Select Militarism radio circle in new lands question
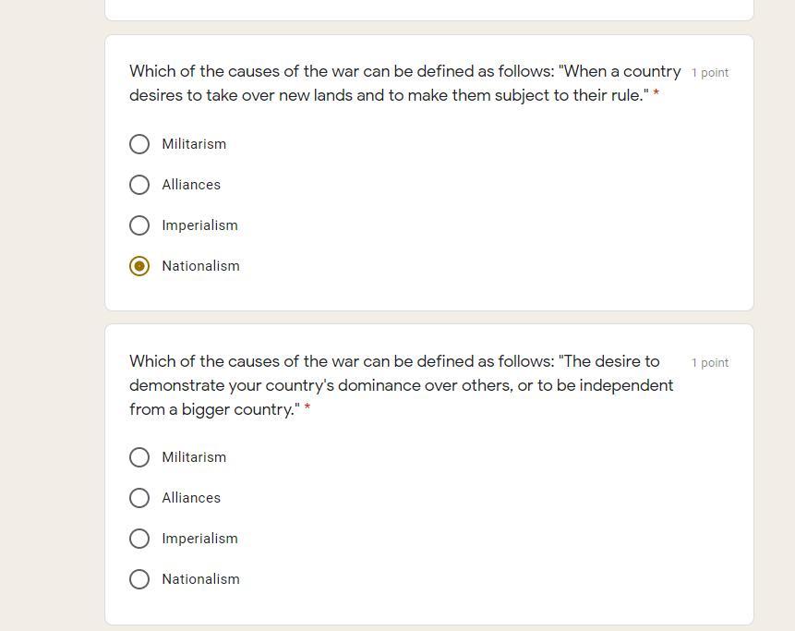 tap(139, 144)
